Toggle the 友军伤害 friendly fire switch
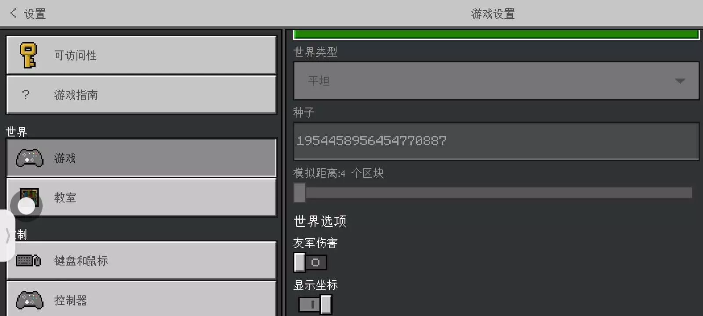The width and height of the screenshot is (703, 316). [310, 262]
